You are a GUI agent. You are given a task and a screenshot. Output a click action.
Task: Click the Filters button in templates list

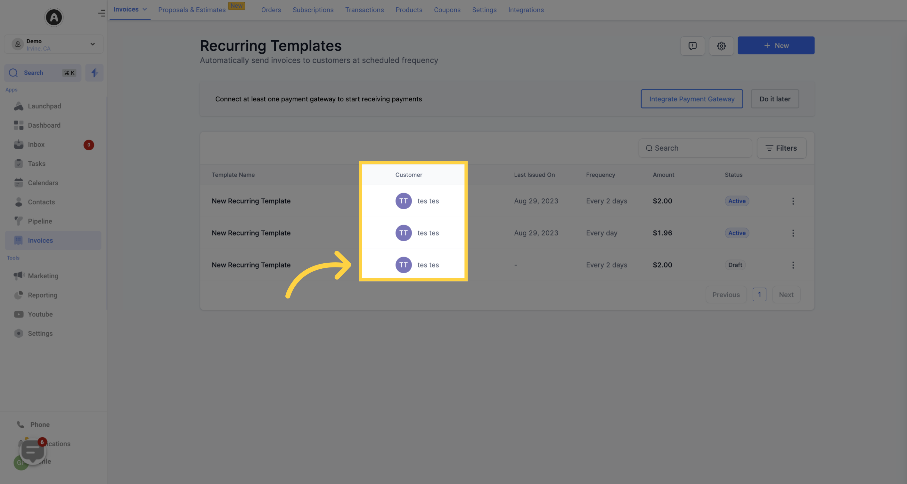[x=781, y=148]
